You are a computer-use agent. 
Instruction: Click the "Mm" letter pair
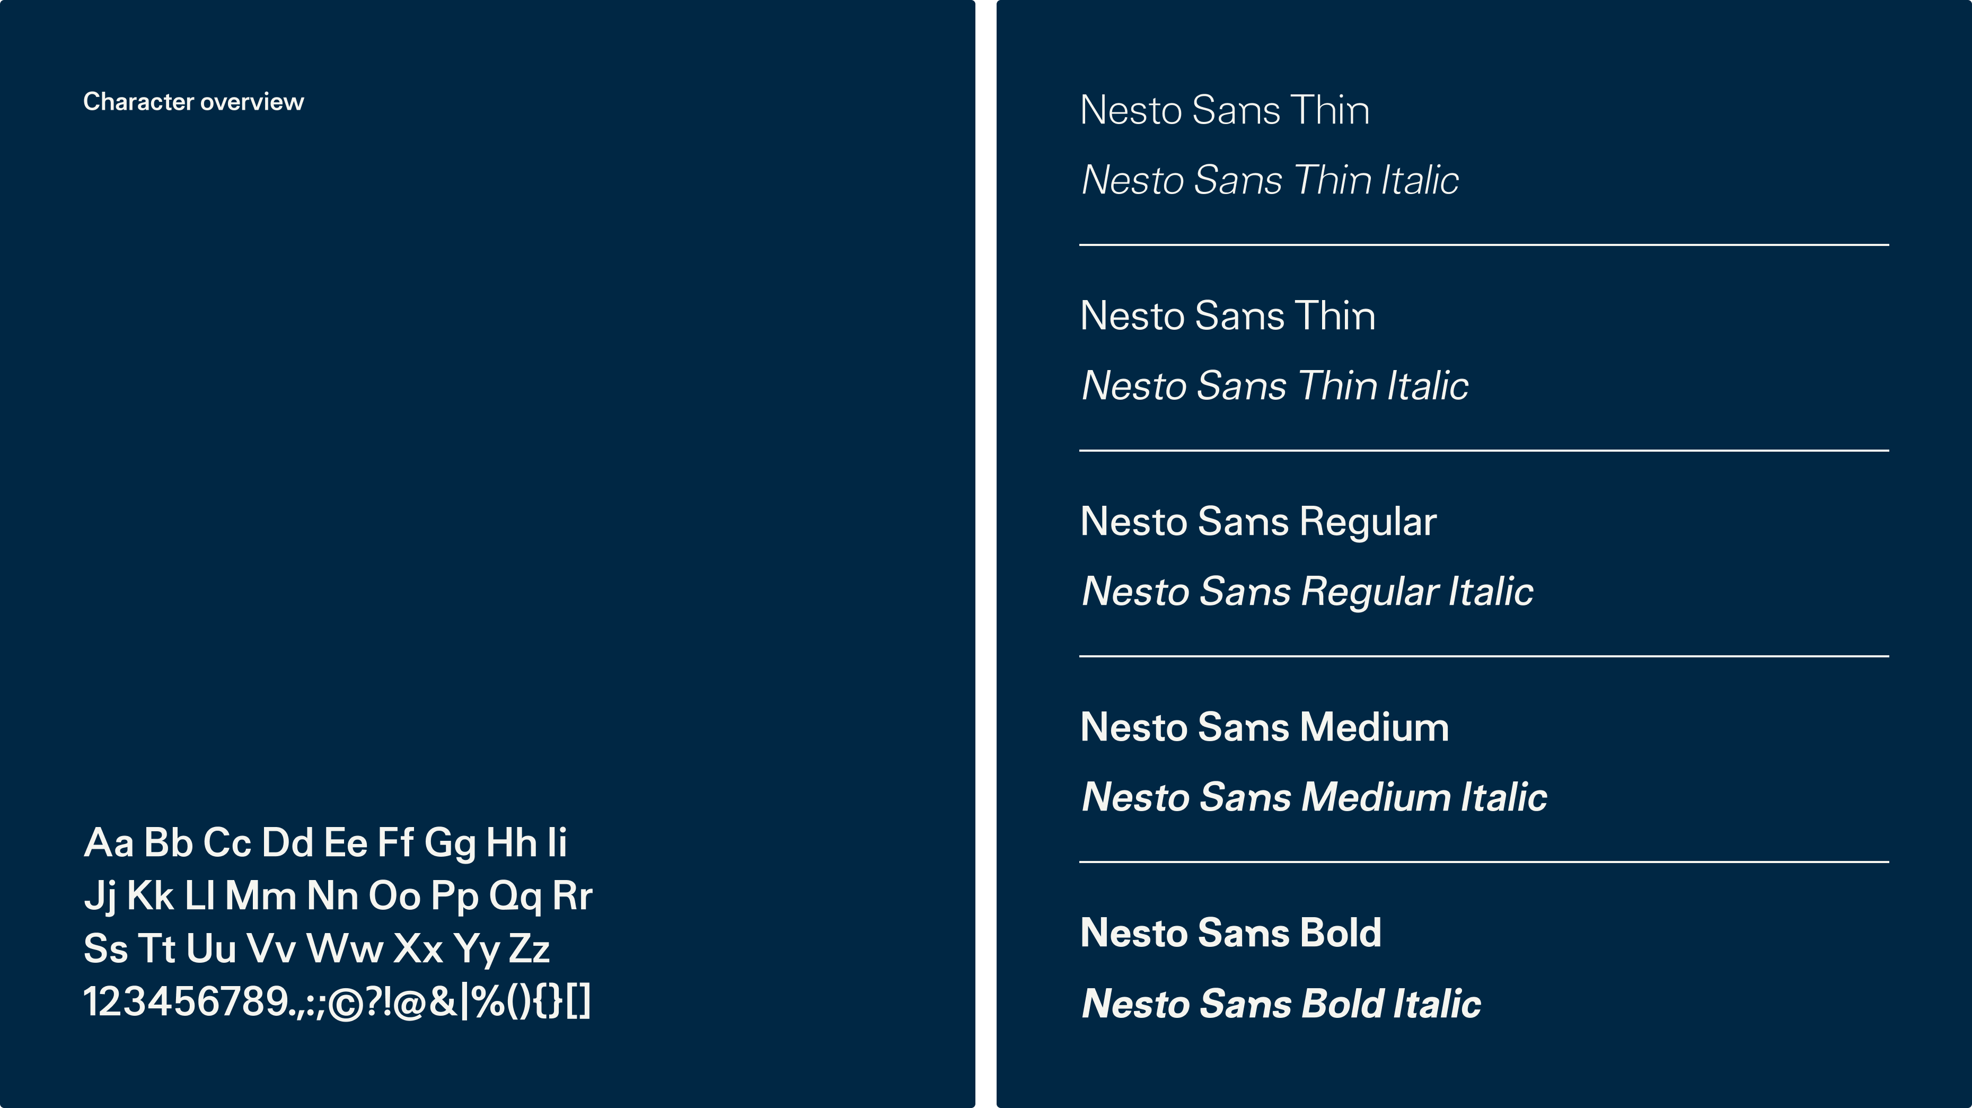[260, 896]
